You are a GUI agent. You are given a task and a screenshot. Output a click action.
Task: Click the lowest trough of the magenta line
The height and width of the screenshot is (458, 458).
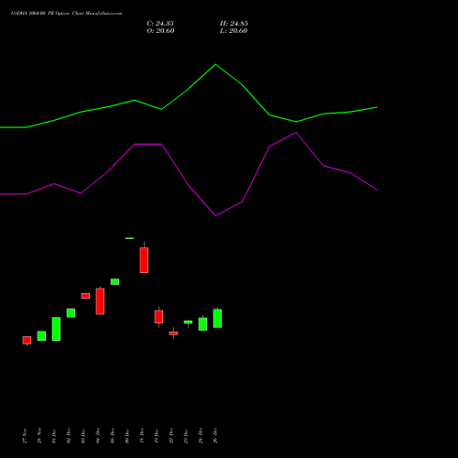tap(215, 215)
